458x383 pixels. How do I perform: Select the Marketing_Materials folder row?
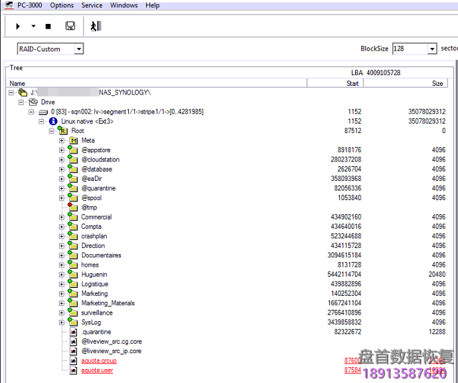point(108,303)
